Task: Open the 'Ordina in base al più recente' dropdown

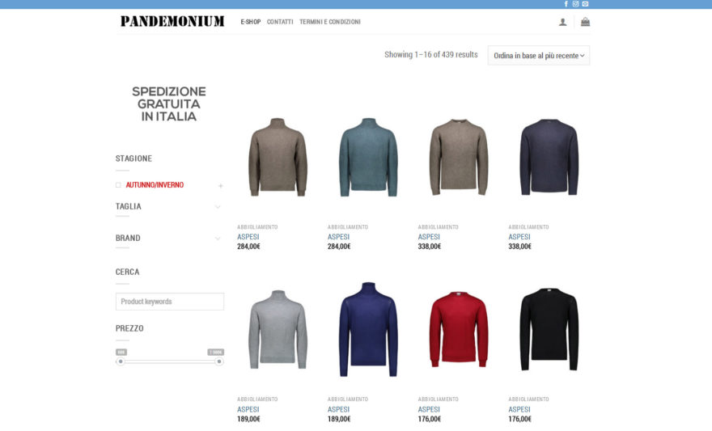Action: pos(539,55)
